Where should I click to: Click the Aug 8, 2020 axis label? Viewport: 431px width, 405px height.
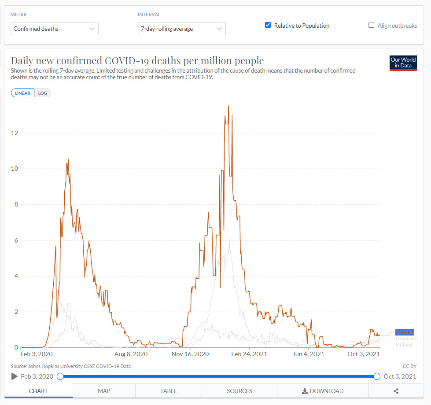131,354
